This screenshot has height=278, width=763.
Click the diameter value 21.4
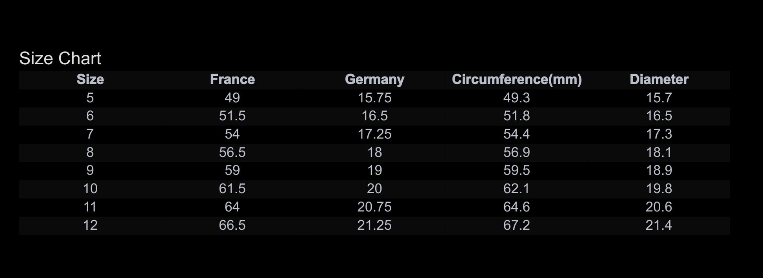(659, 225)
